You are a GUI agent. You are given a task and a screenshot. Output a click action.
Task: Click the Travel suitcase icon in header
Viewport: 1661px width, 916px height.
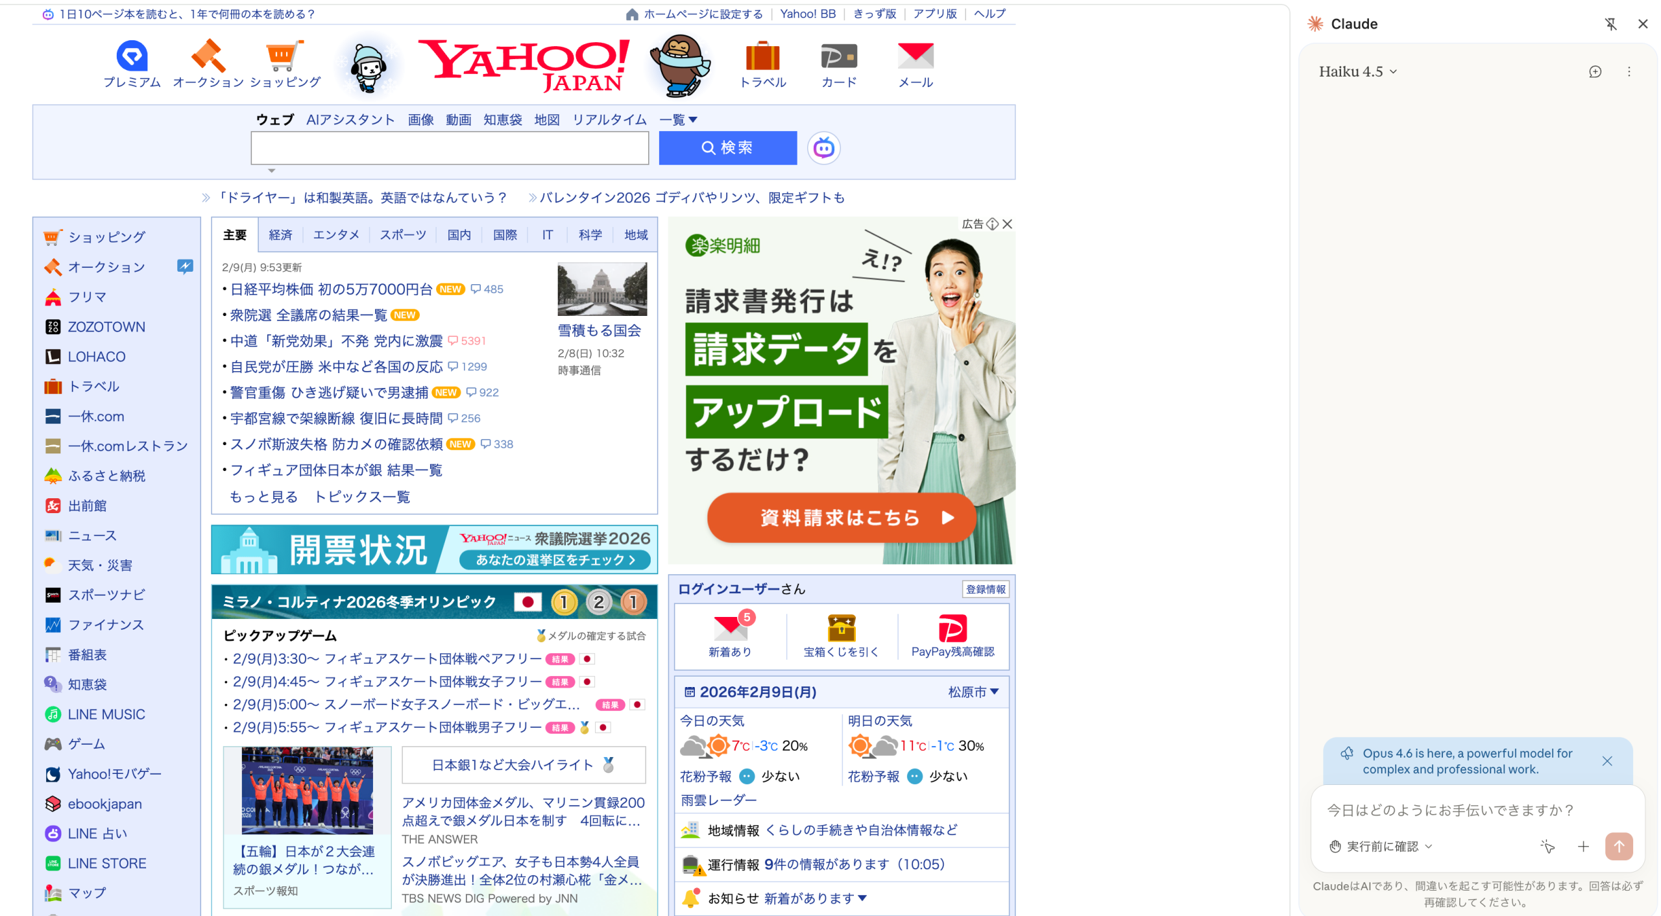(x=762, y=56)
